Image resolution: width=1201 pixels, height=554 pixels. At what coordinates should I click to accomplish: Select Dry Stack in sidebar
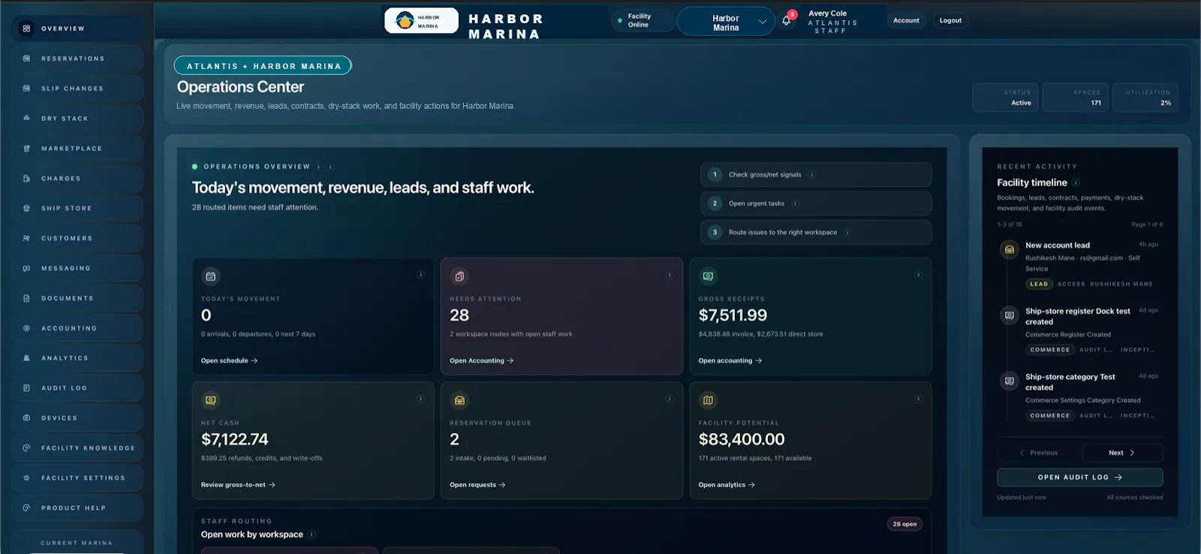coord(77,119)
